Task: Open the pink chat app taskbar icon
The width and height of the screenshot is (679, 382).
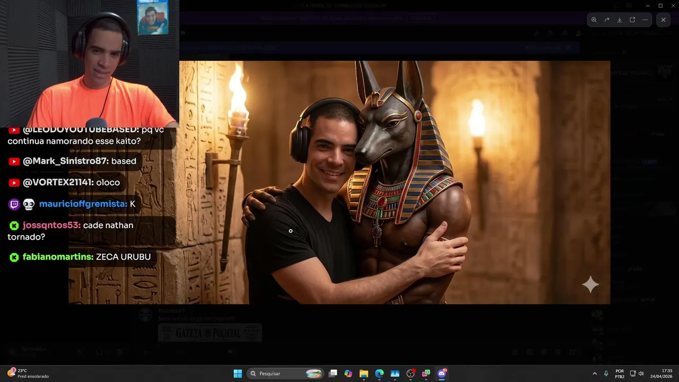Action: point(426,374)
